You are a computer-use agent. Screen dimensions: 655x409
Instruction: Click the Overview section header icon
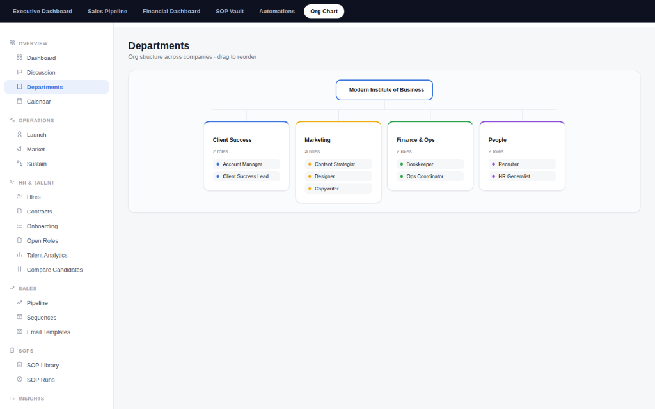pos(12,43)
